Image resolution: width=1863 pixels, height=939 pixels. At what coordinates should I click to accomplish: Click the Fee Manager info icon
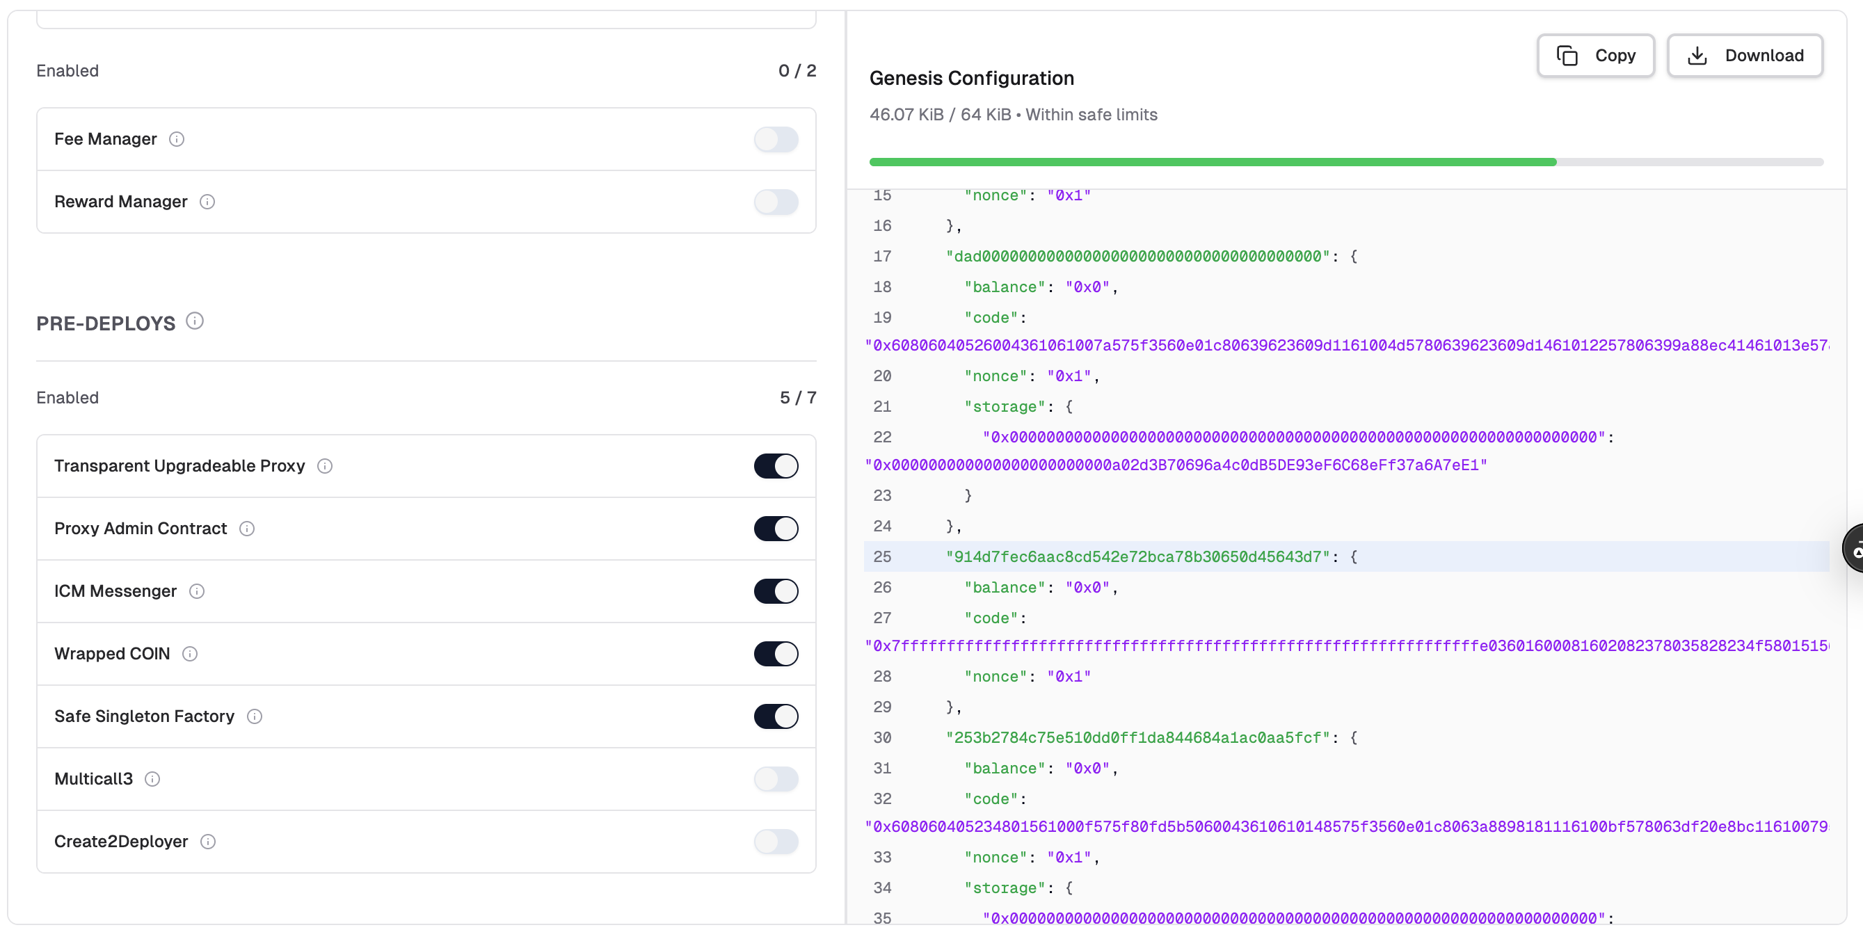point(177,139)
